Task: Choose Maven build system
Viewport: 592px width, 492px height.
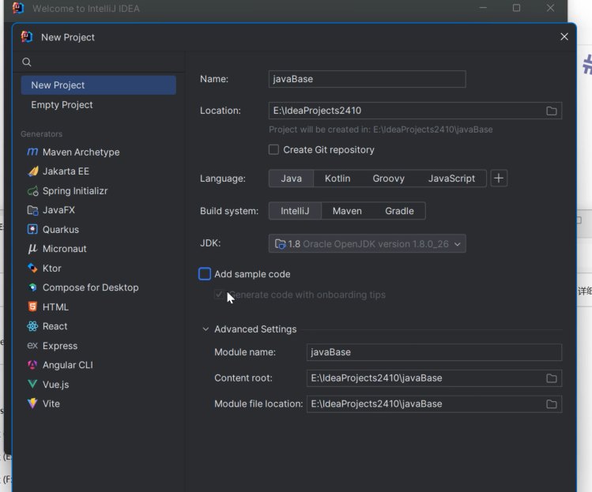Action: click(x=347, y=211)
